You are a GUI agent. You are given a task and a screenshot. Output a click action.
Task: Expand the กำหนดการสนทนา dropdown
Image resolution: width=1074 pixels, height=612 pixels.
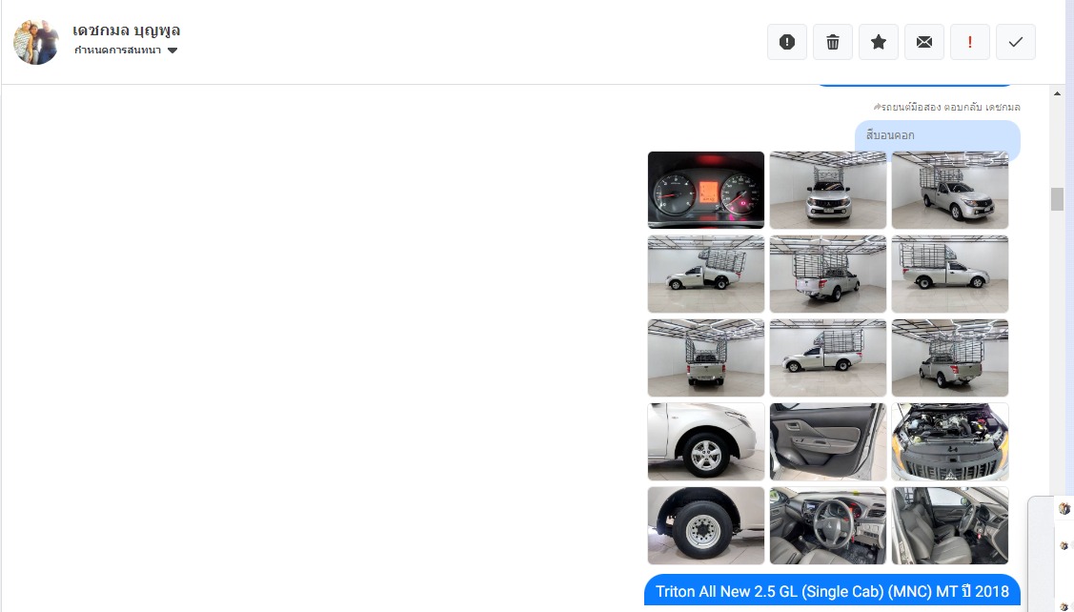click(126, 50)
